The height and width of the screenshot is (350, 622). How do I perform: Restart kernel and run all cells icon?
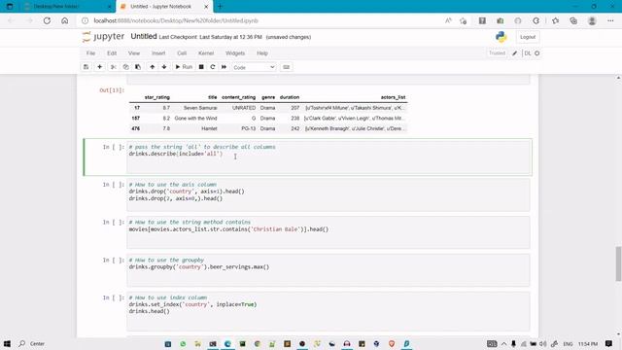(x=225, y=67)
